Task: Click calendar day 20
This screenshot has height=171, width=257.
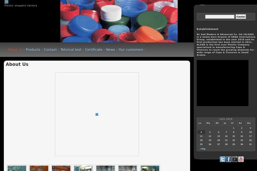Action: pyautogui.click(x=218, y=140)
